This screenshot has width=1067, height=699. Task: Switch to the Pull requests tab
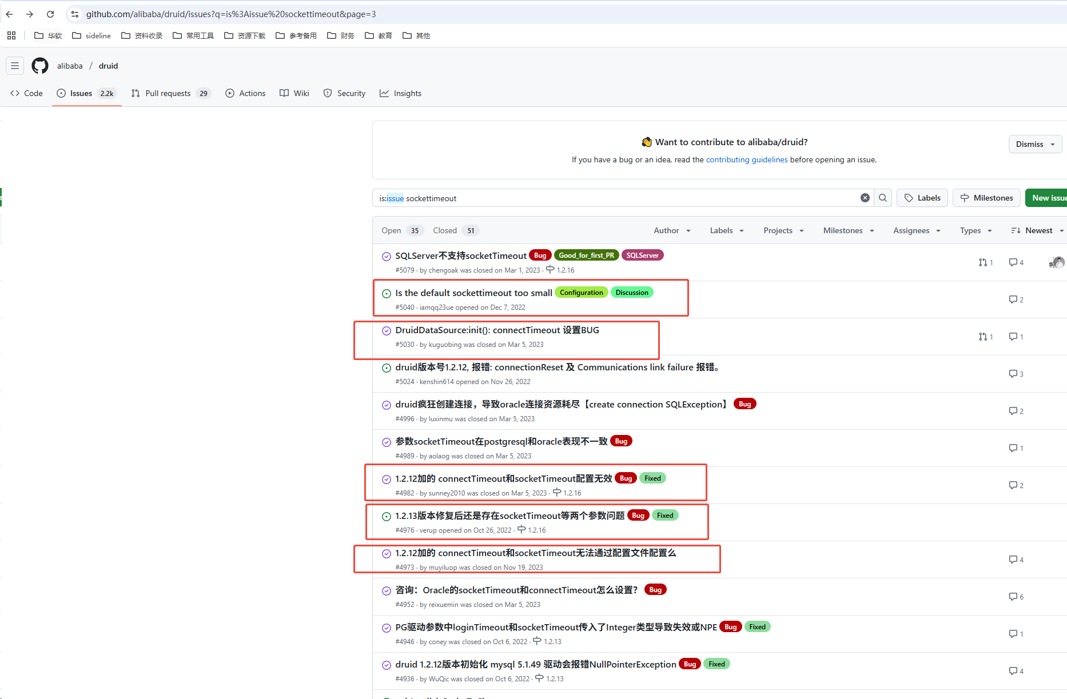click(x=168, y=93)
